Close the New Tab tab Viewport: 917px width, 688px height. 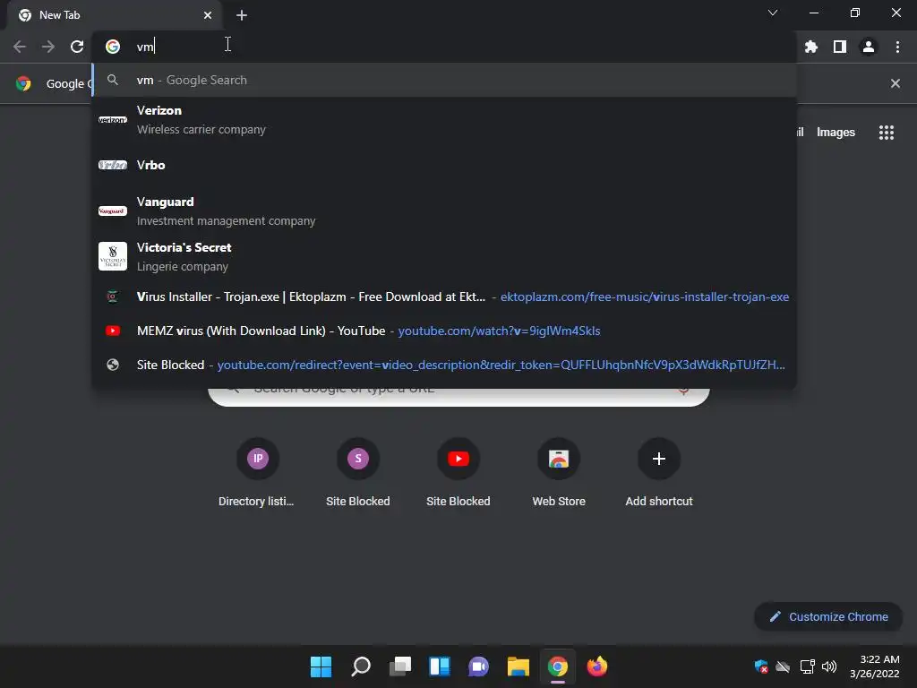[208, 15]
